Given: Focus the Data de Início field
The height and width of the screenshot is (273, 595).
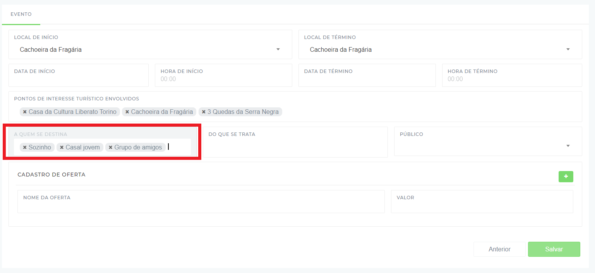Looking at the screenshot, I should (79, 75).
